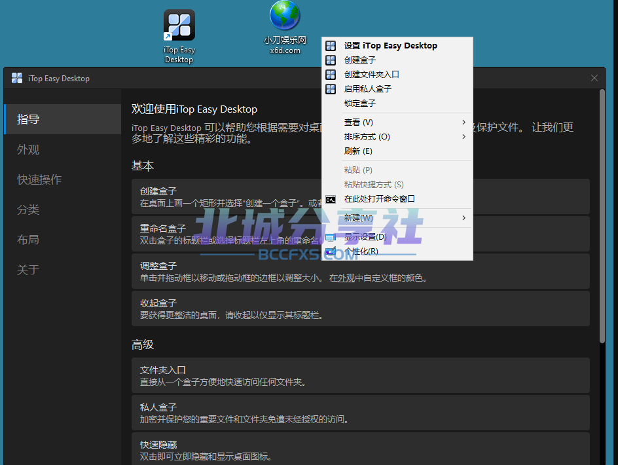Click the 欢迎使用iTop Easy Desktop heading
Viewport: 618px width, 465px height.
(x=194, y=109)
